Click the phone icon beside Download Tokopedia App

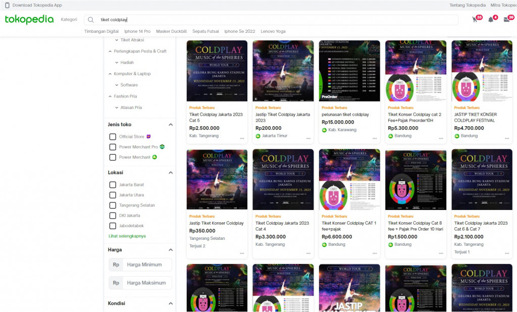(7, 5)
